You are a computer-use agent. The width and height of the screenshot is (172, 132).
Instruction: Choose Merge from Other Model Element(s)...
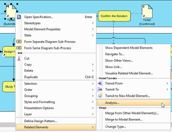133,113
